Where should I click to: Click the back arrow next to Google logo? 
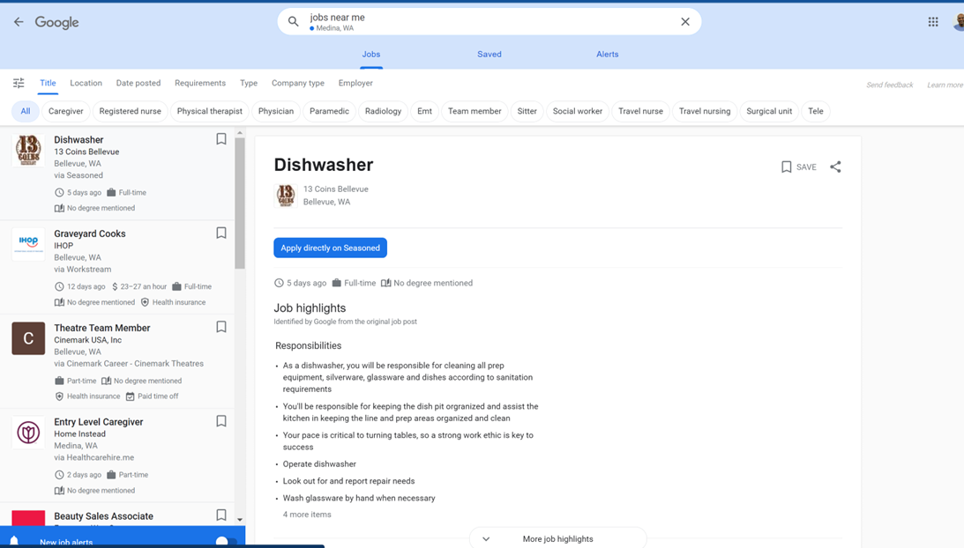click(x=19, y=22)
